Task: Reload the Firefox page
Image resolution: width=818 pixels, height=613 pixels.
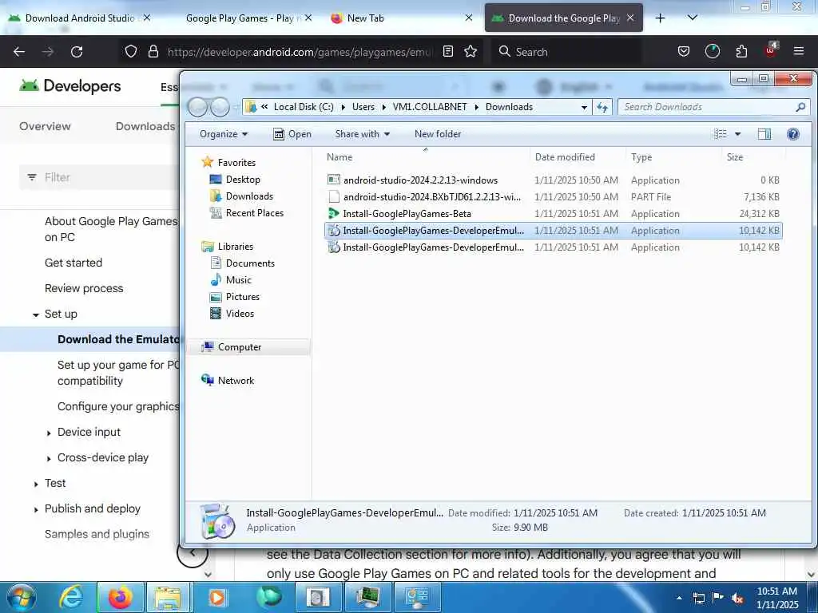Action: (77, 52)
